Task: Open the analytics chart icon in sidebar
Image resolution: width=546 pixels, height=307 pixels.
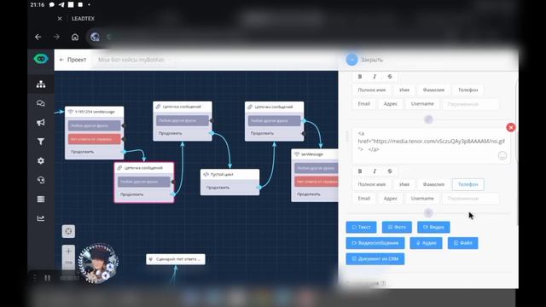Action: point(41,218)
